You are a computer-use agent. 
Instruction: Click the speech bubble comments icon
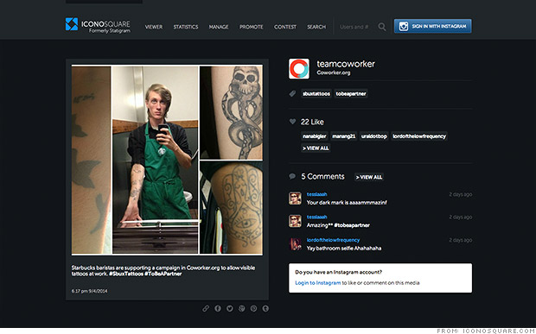[292, 176]
